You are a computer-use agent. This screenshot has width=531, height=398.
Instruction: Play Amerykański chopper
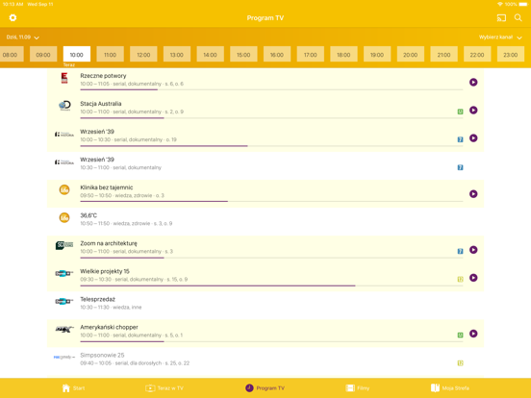point(473,334)
